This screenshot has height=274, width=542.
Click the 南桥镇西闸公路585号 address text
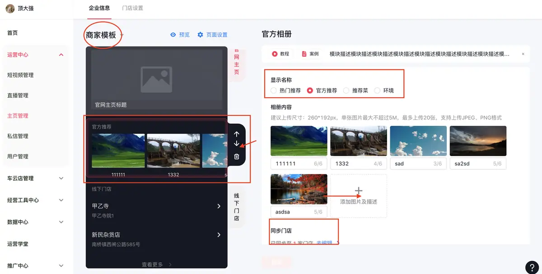[x=116, y=244]
